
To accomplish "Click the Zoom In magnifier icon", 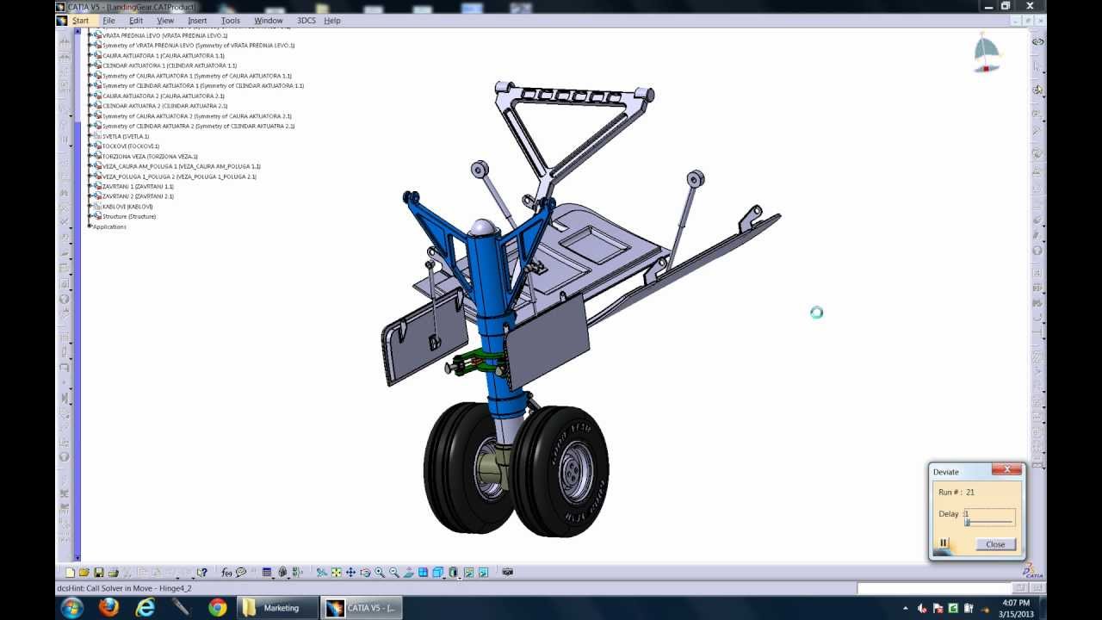I will (x=380, y=572).
